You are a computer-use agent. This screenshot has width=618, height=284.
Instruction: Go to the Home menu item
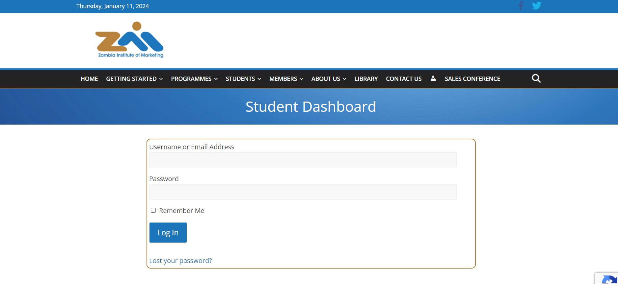89,79
